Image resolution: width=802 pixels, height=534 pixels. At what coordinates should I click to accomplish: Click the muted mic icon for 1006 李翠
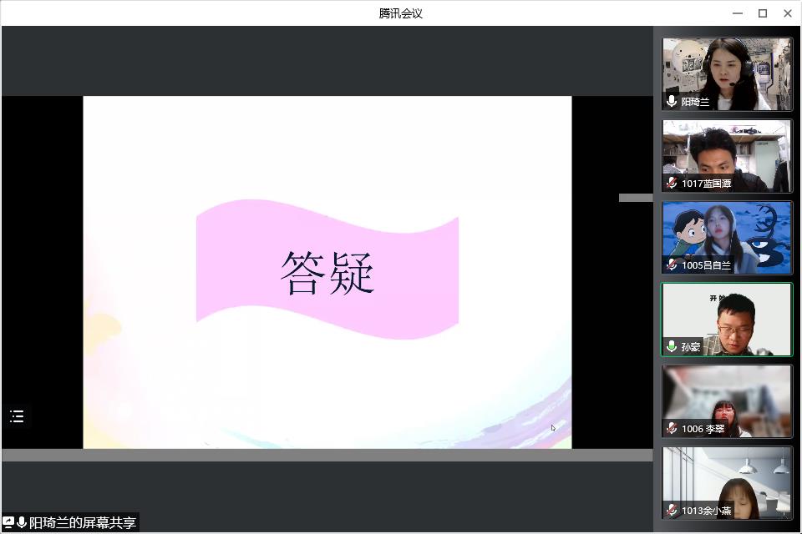pyautogui.click(x=672, y=428)
